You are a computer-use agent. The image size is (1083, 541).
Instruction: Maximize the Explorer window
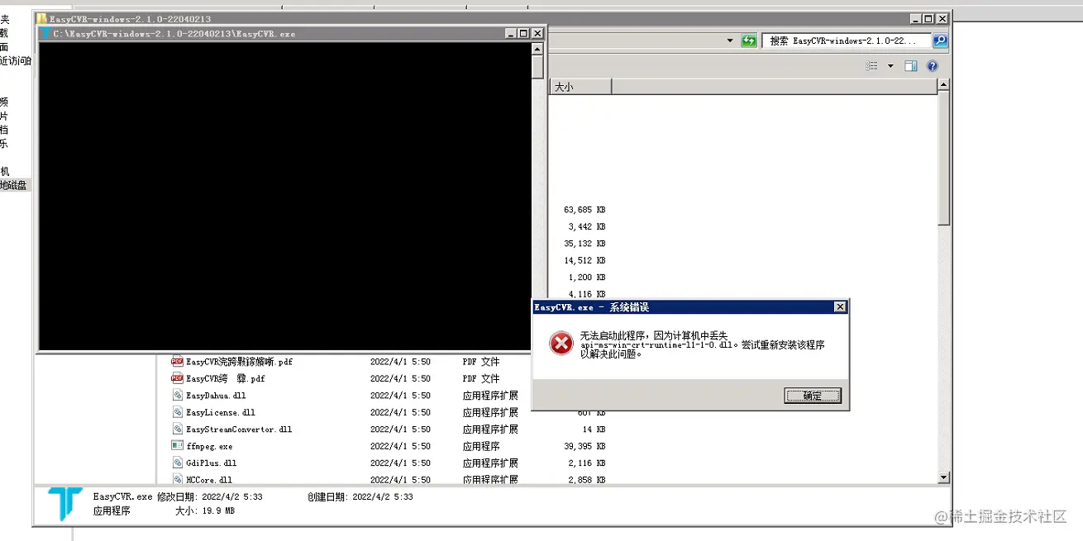pyautogui.click(x=928, y=18)
